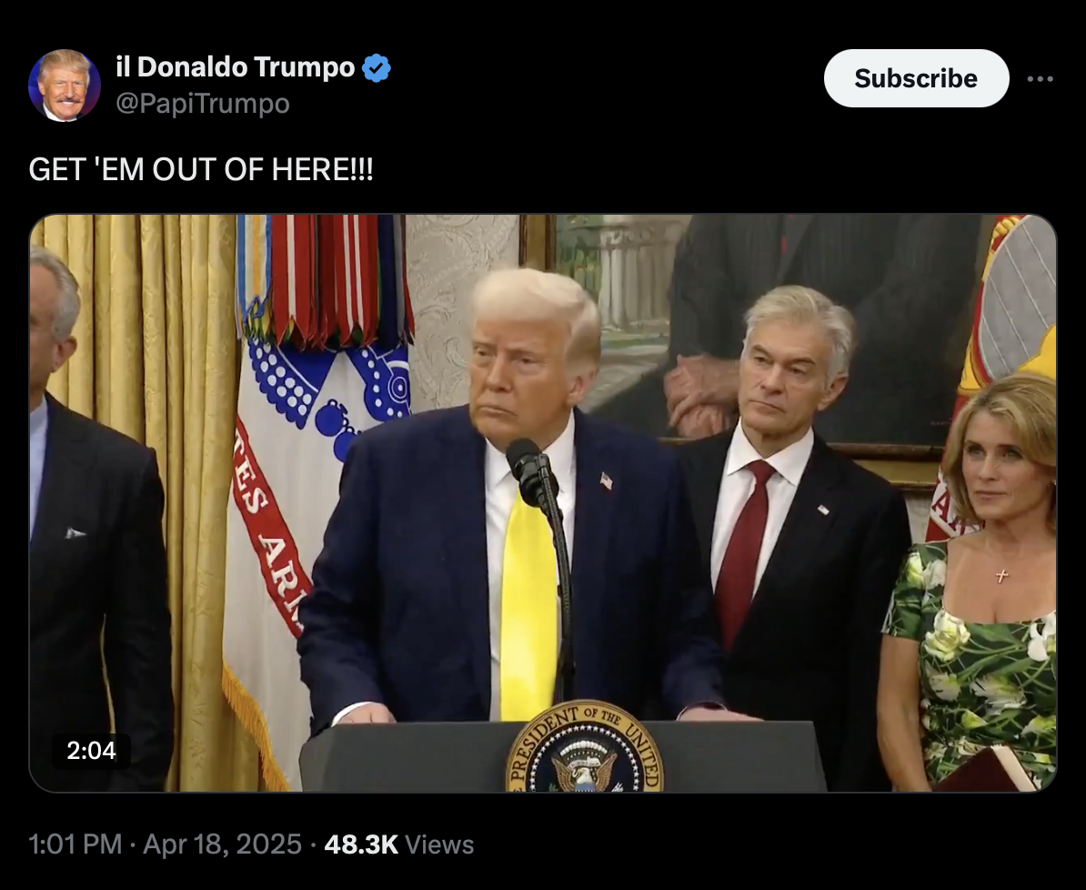Select the tweet text GET 'EM OUT OF HERE
The image size is (1086, 890).
[201, 169]
